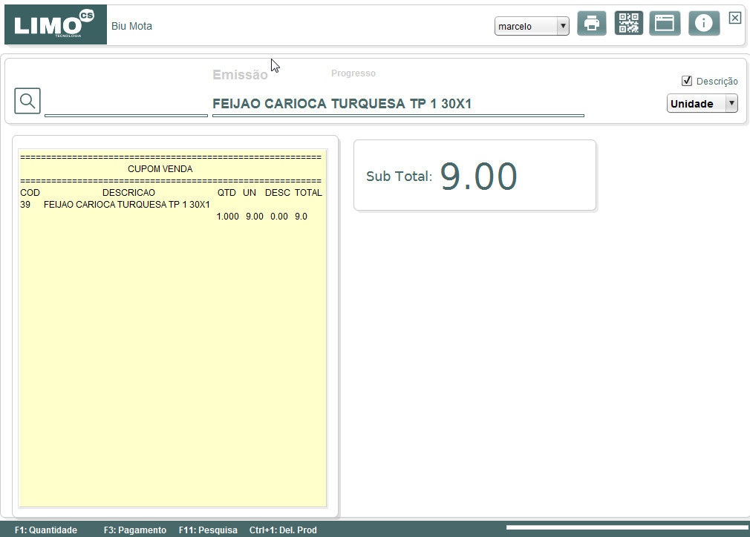Open the QR code icon button
This screenshot has width=750, height=537.
point(628,23)
